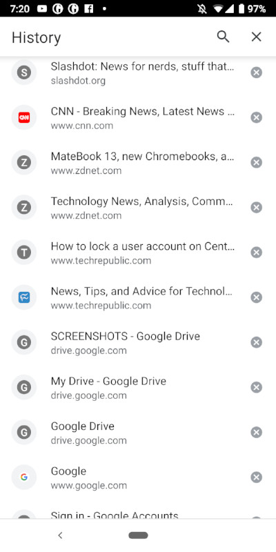Tap the CNN favicon icon
The height and width of the screenshot is (552, 276).
click(x=24, y=117)
